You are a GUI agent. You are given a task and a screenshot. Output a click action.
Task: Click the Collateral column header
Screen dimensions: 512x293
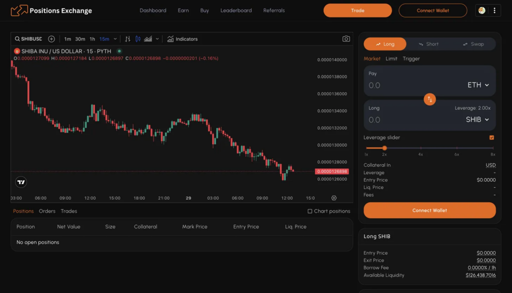tap(145, 227)
